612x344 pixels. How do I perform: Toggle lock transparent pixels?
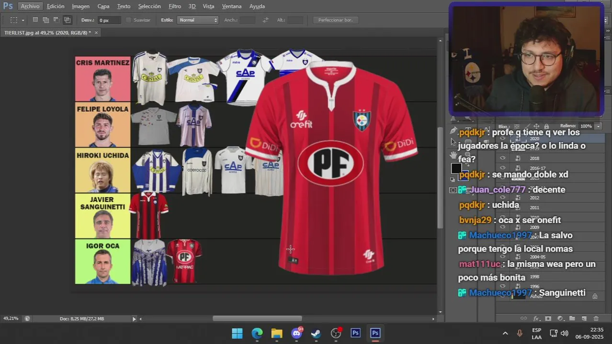pos(516,126)
